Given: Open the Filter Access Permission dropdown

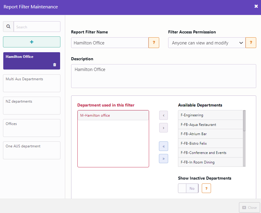Looking at the screenshot, I should click(x=207, y=43).
